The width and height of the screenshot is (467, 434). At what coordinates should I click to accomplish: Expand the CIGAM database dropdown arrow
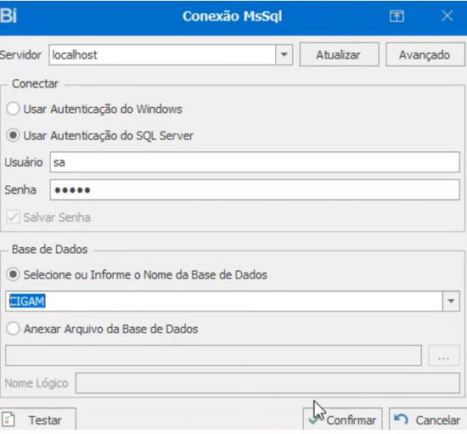tap(451, 302)
